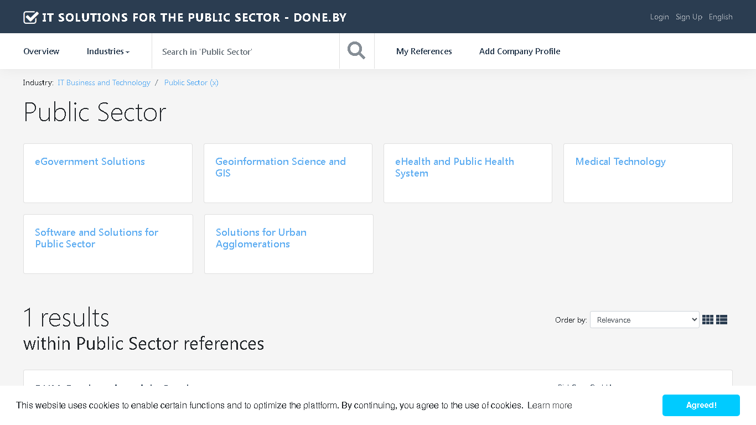Click the magnifying glass search icon
Image resolution: width=756 pixels, height=425 pixels.
(x=356, y=51)
